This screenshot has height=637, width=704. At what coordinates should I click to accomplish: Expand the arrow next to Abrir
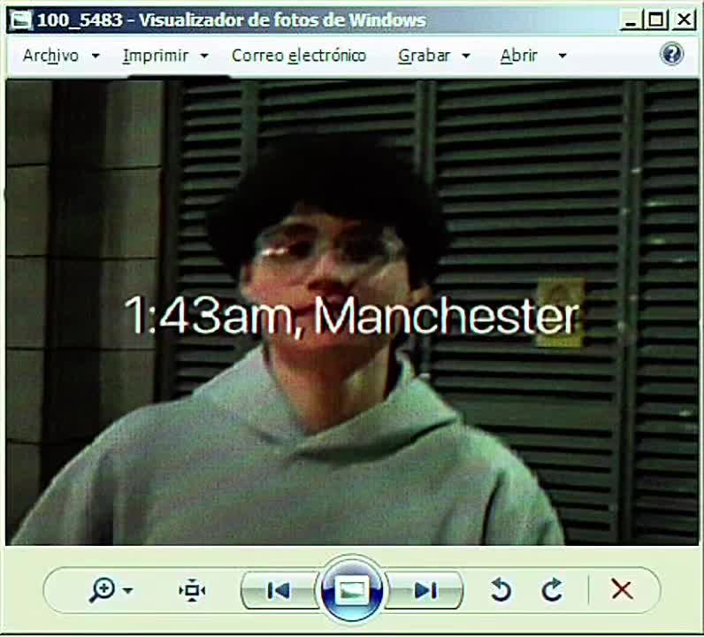click(x=562, y=56)
